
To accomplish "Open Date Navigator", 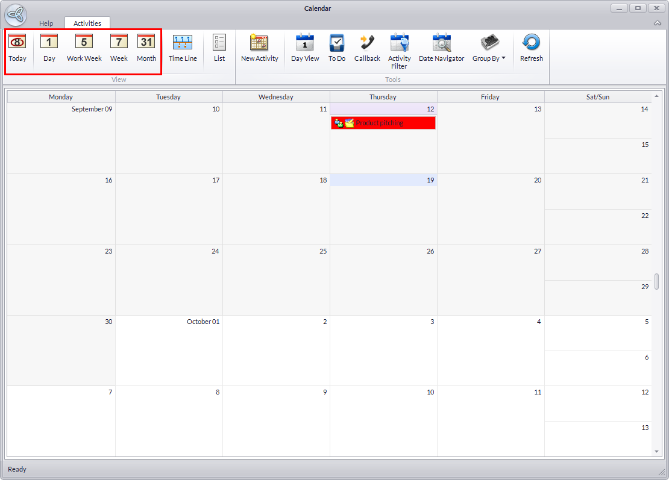I will pyautogui.click(x=442, y=48).
